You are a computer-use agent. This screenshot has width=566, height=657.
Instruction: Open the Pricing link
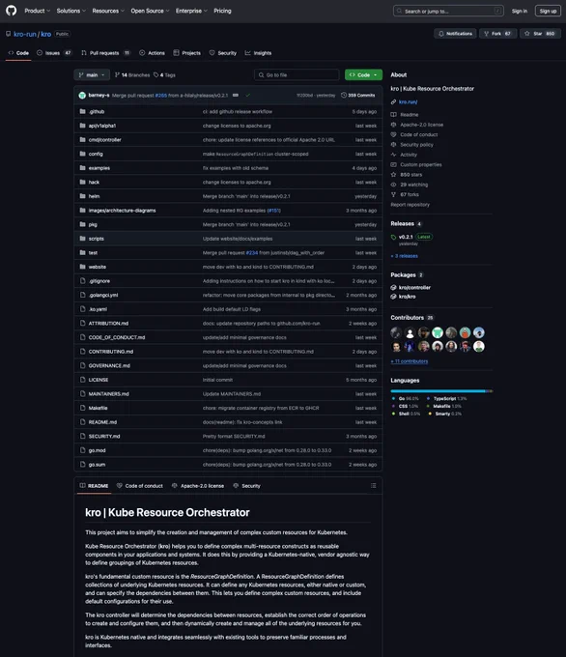[x=222, y=11]
